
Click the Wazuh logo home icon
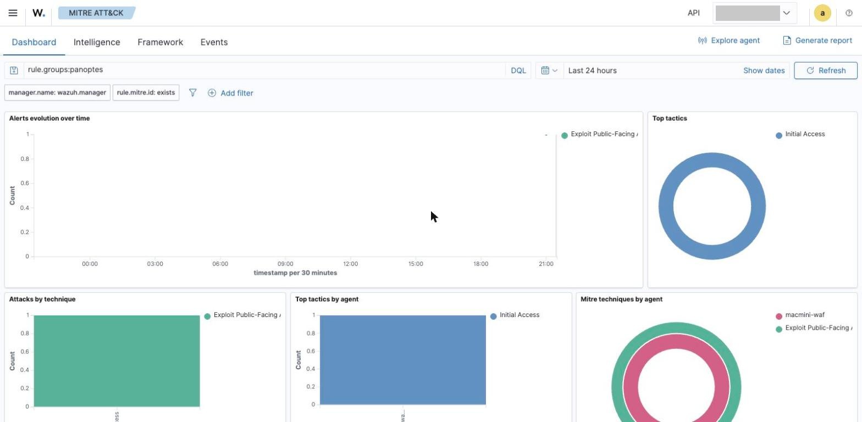point(39,13)
